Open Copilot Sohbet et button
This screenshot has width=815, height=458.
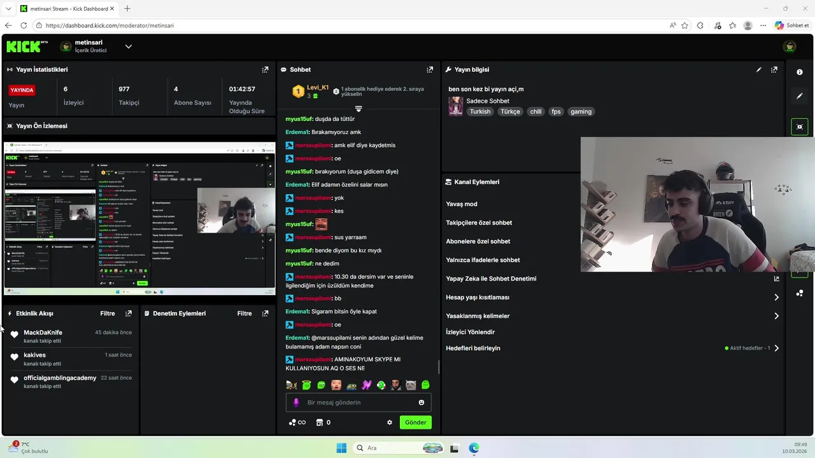point(792,25)
